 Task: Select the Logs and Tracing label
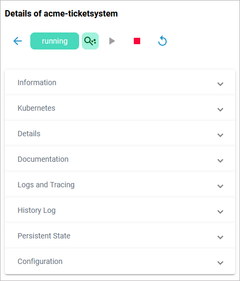coord(46,185)
